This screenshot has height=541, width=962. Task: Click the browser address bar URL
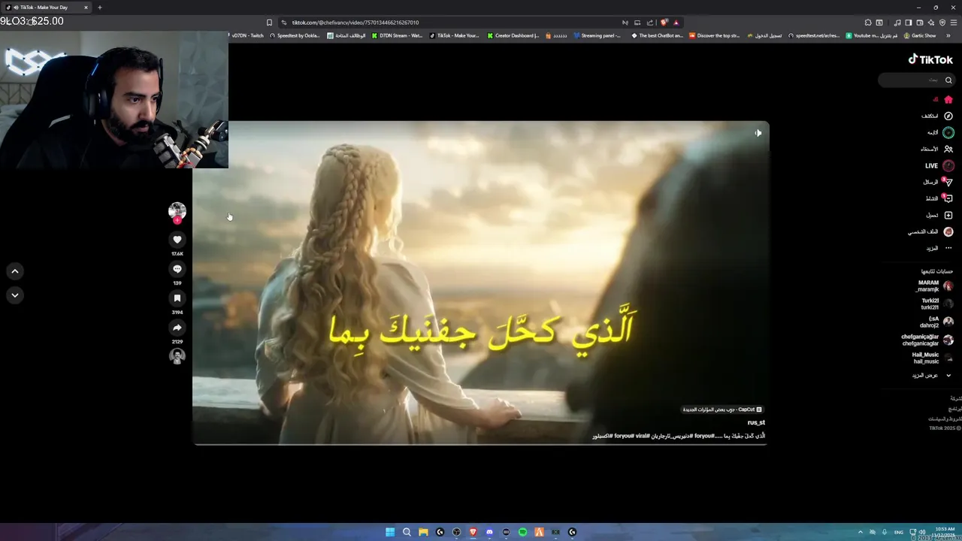[355, 23]
